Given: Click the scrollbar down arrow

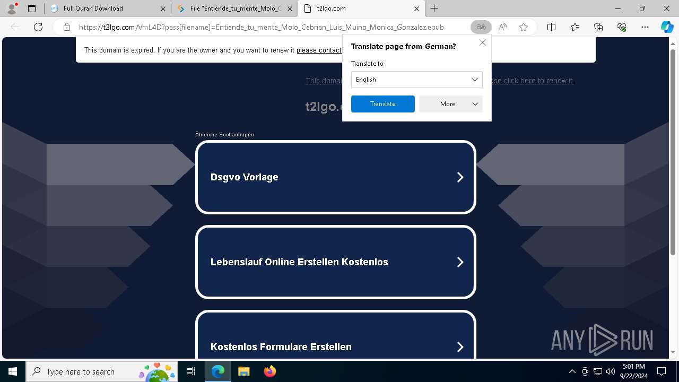Looking at the screenshot, I should pos(673,352).
